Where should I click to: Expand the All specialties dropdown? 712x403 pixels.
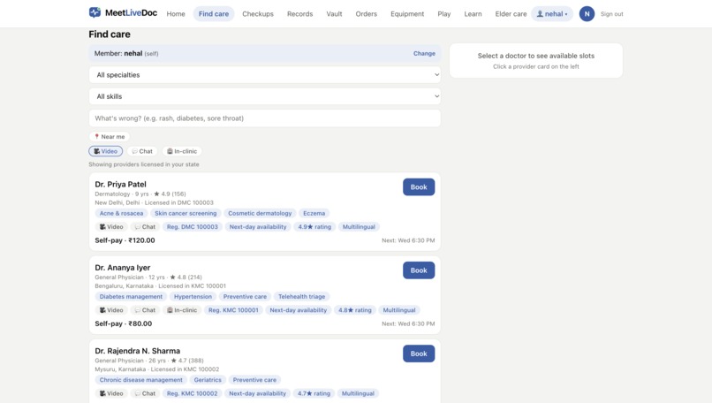[265, 75]
